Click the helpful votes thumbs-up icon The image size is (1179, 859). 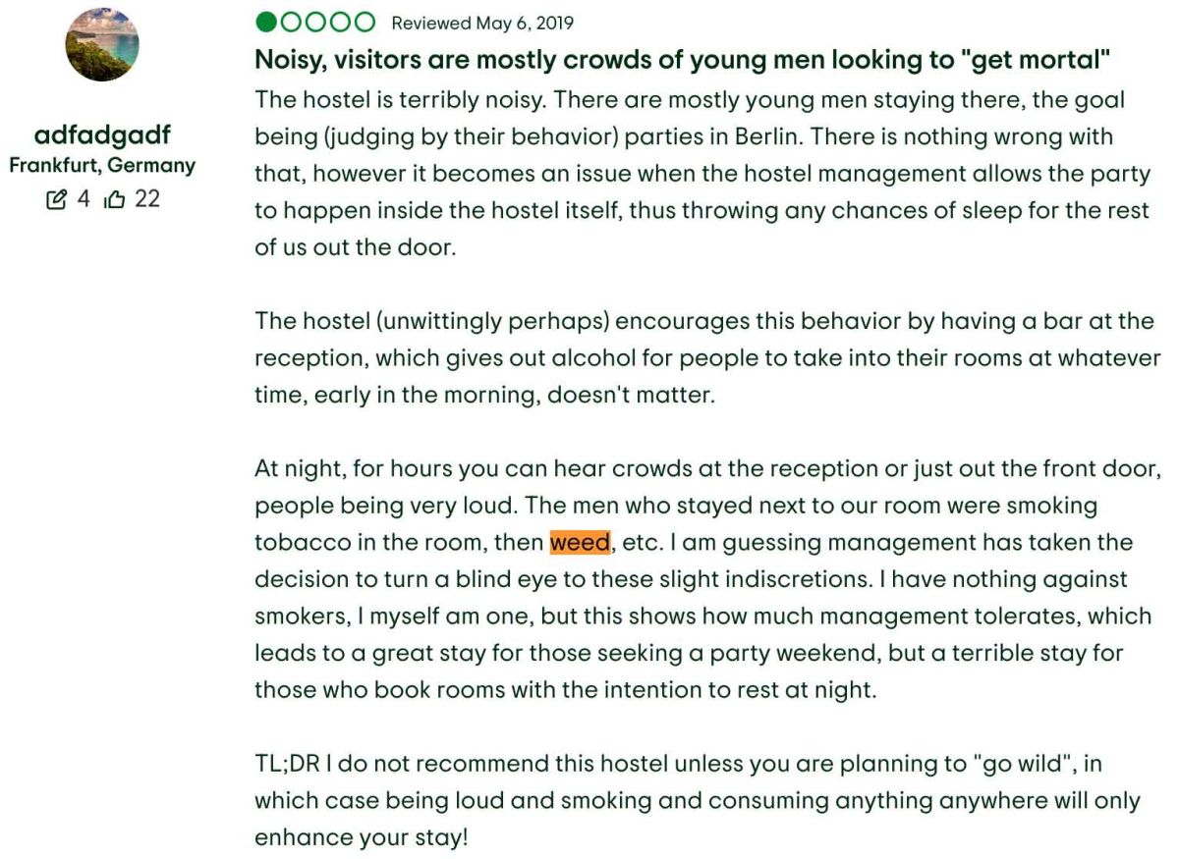pyautogui.click(x=115, y=200)
